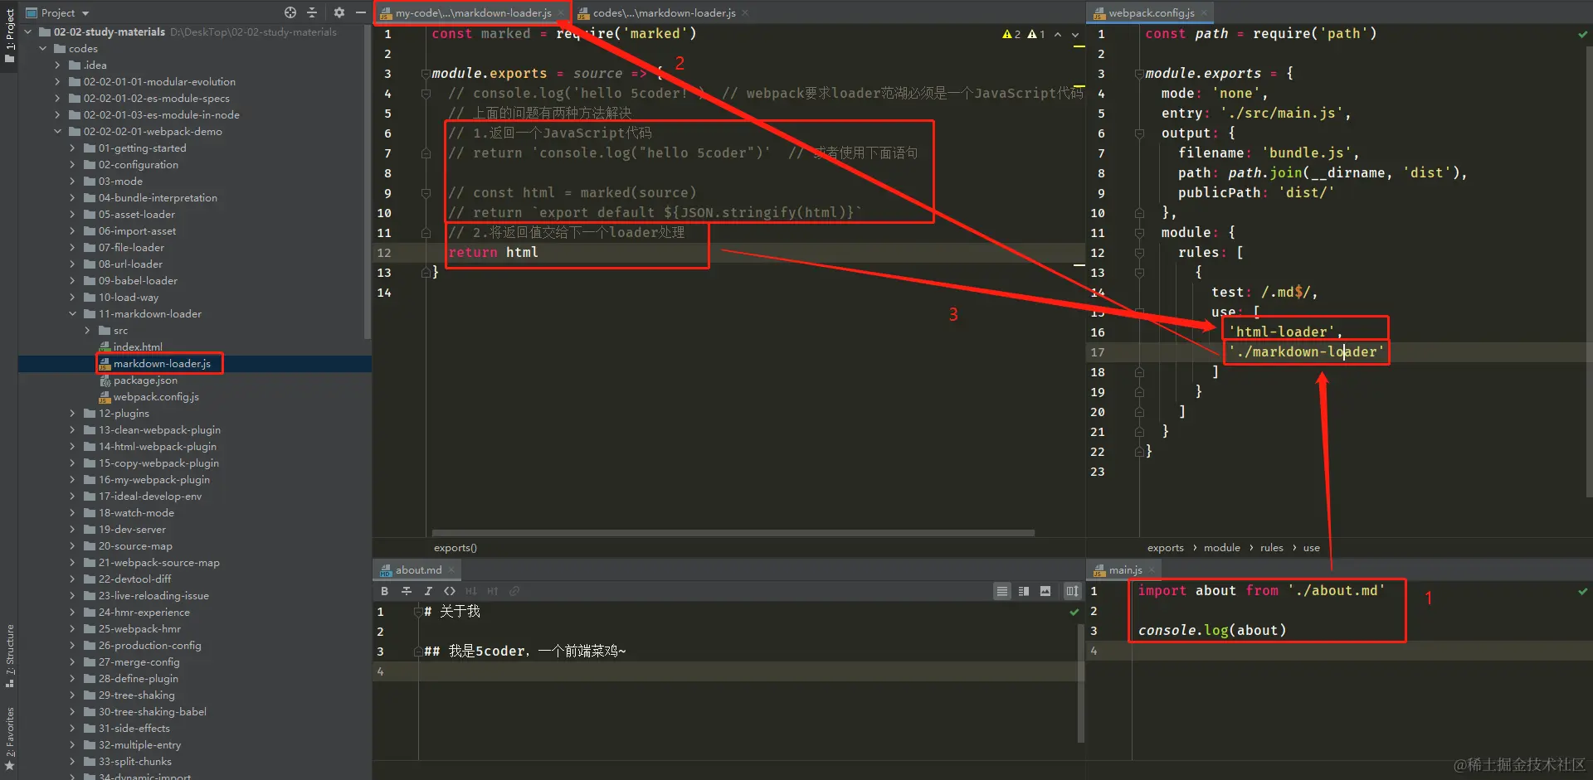1593x780 pixels.
Task: Click the module breadcrumb in webpack.config.js
Action: [x=1222, y=548]
